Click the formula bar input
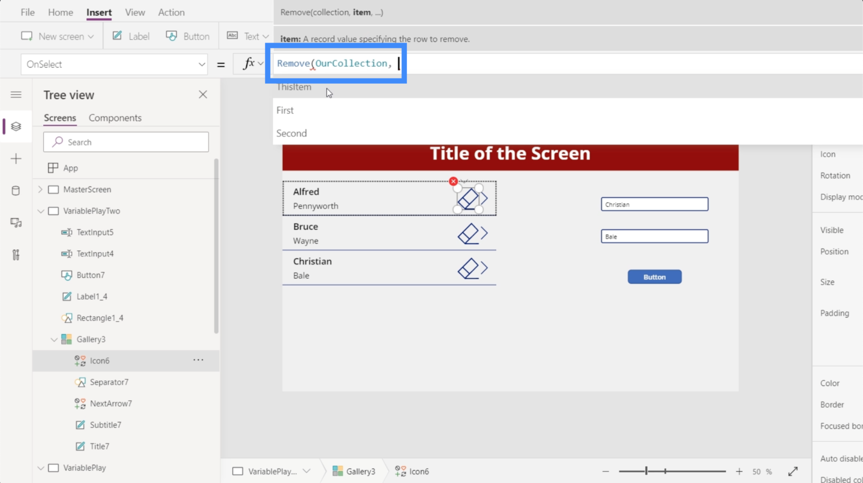This screenshot has height=483, width=863. point(568,63)
